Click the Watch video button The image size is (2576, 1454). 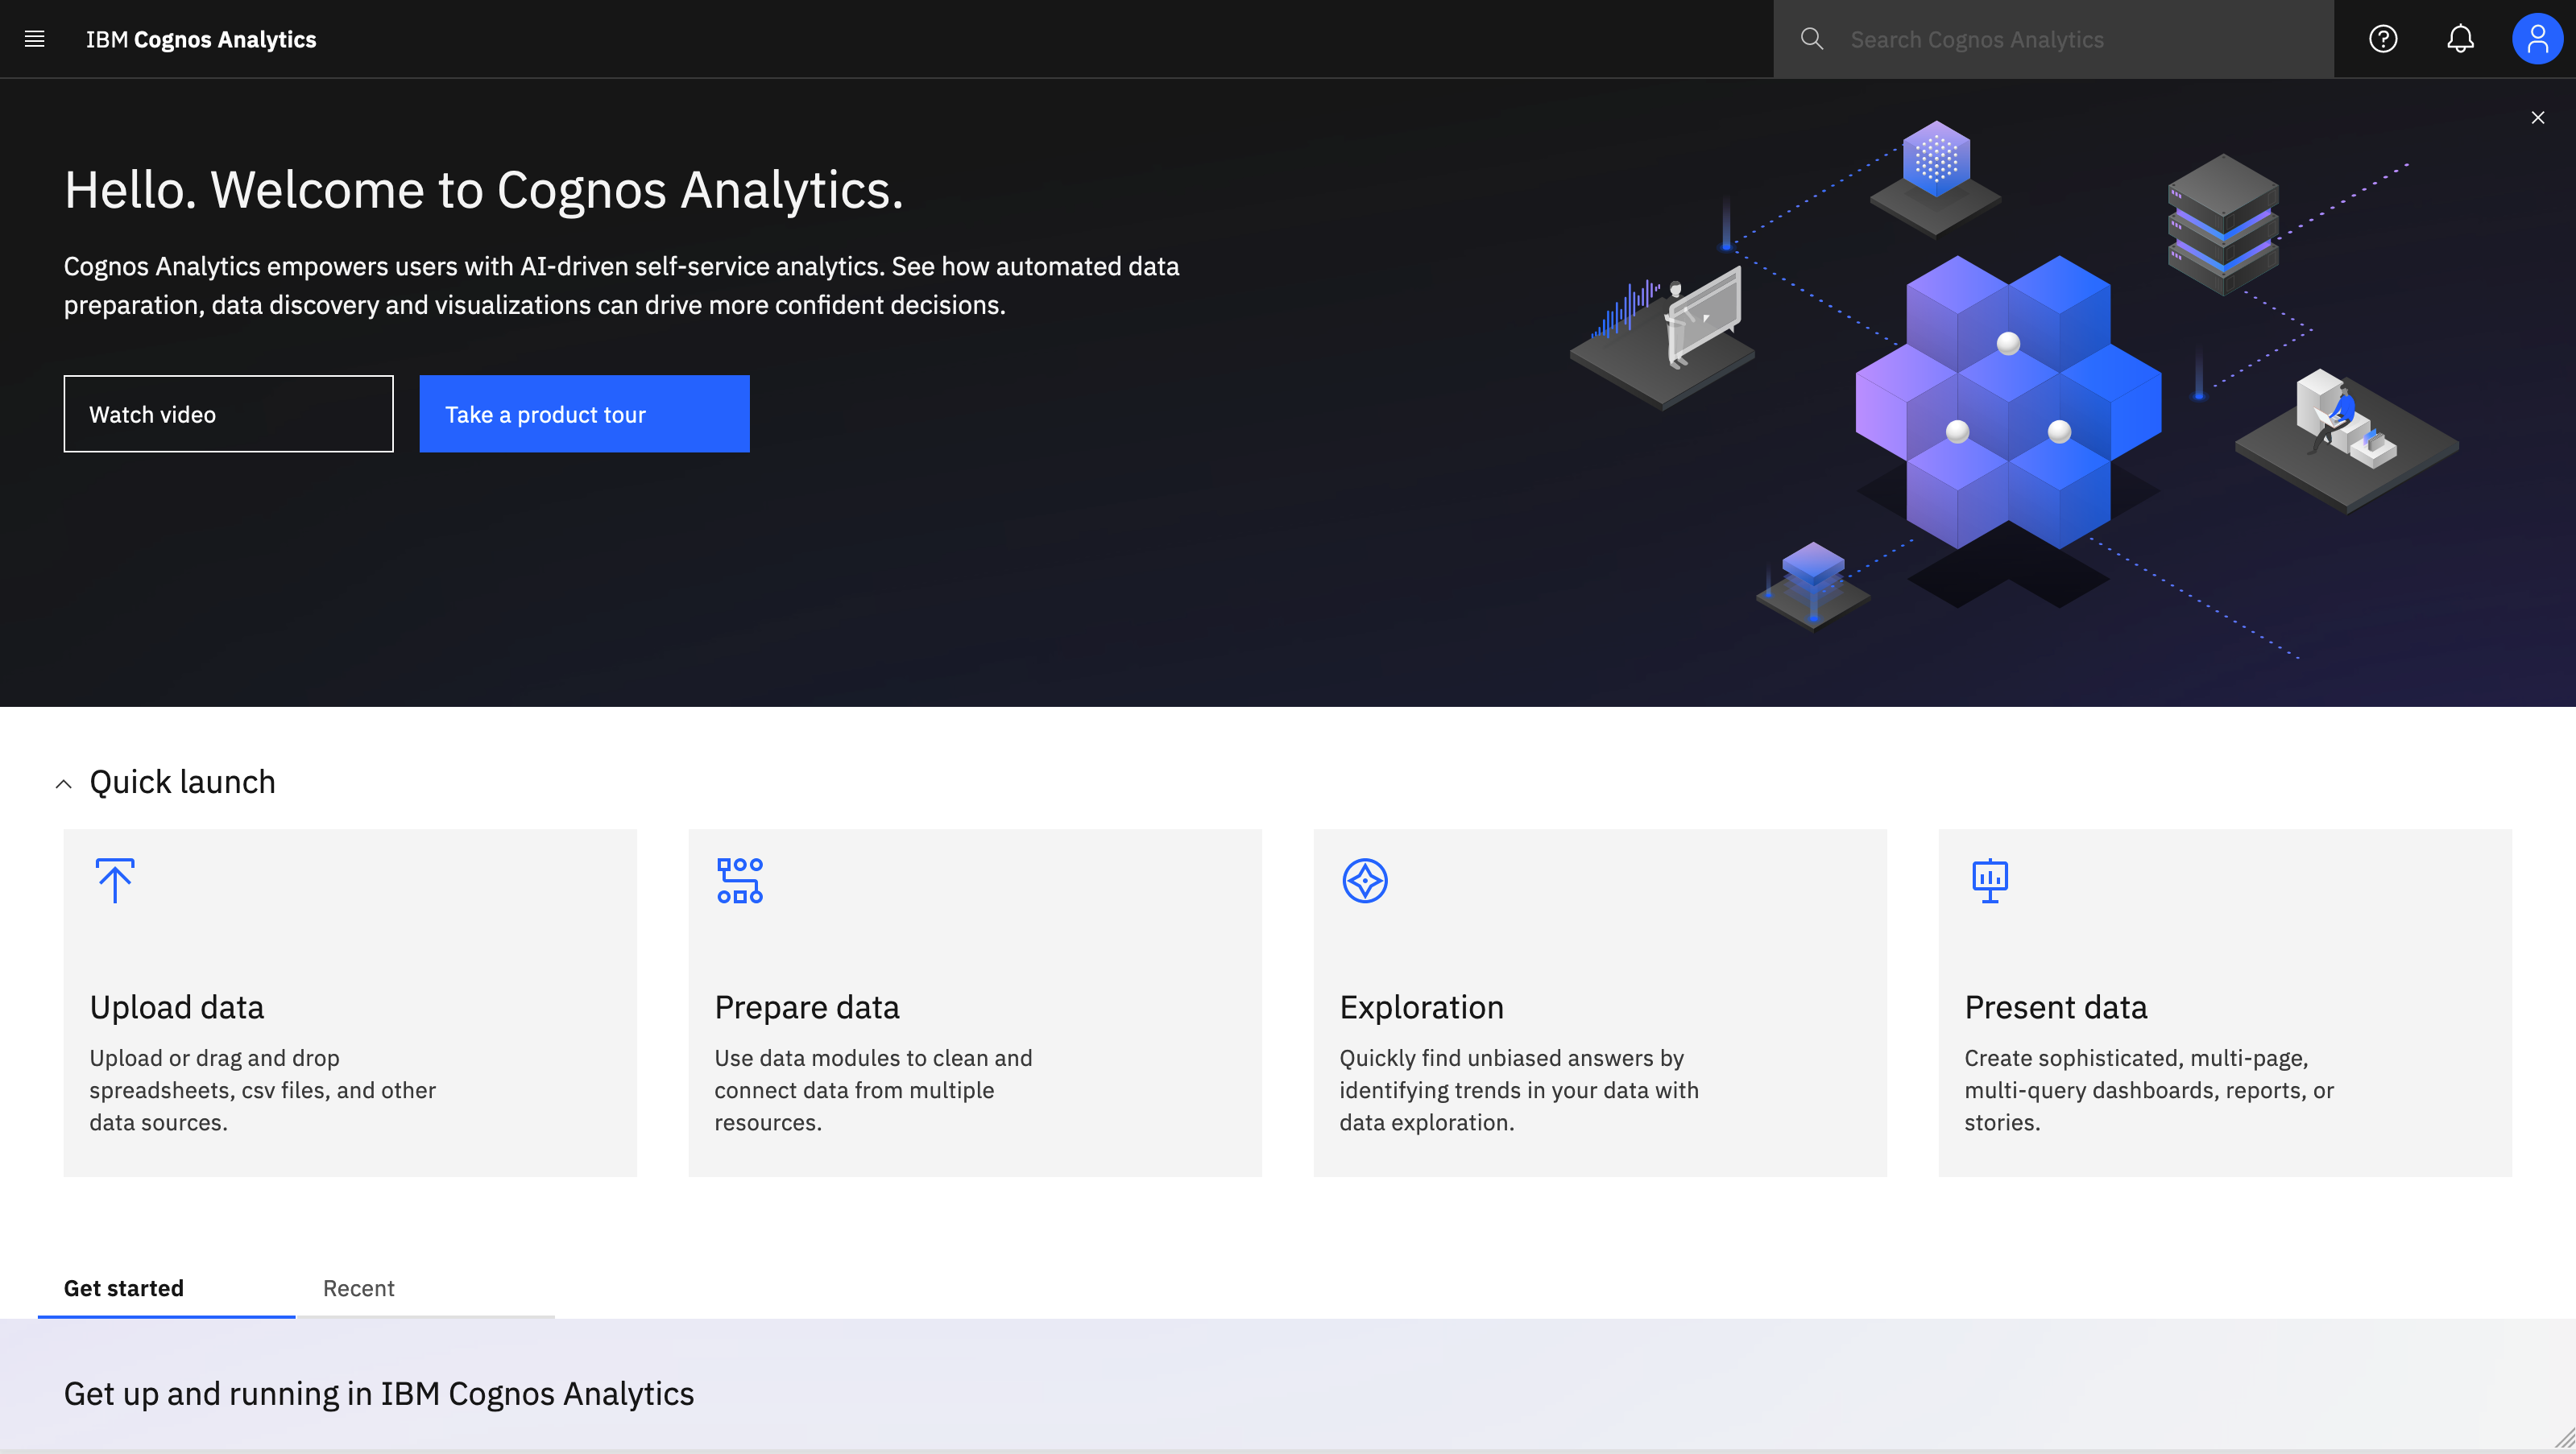(x=228, y=414)
